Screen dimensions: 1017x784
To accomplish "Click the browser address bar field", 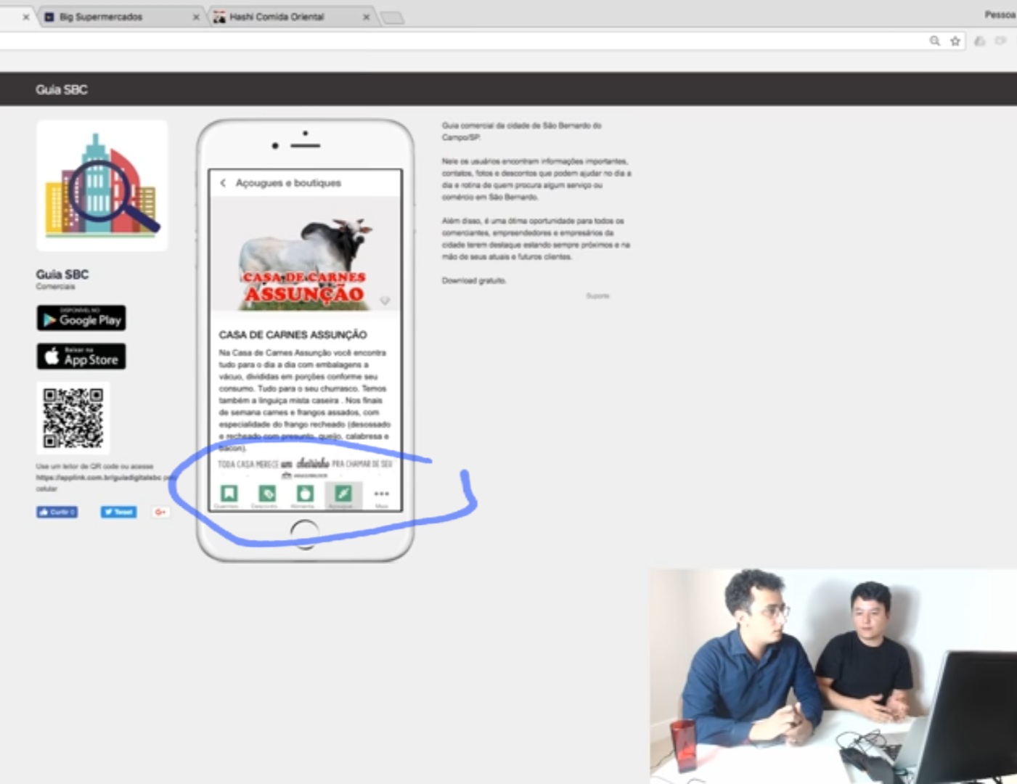I will pos(465,41).
